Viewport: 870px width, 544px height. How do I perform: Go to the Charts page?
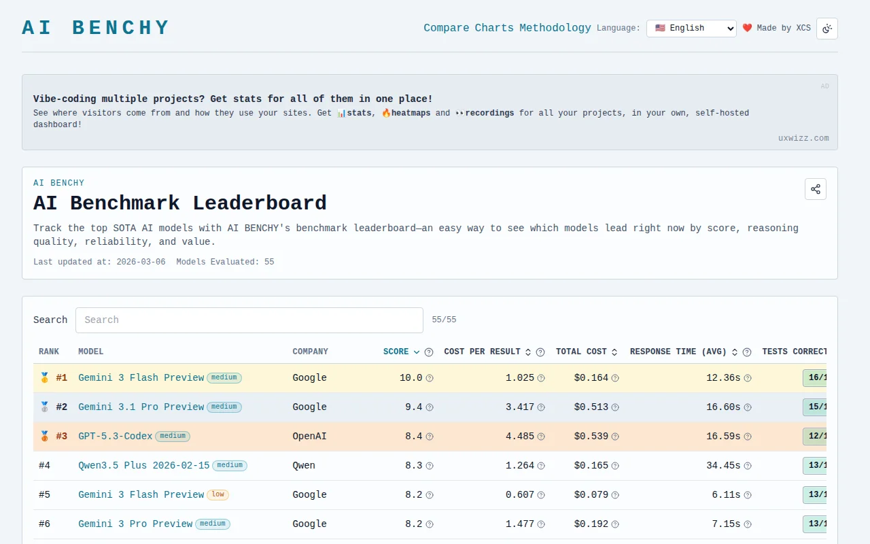pos(494,28)
